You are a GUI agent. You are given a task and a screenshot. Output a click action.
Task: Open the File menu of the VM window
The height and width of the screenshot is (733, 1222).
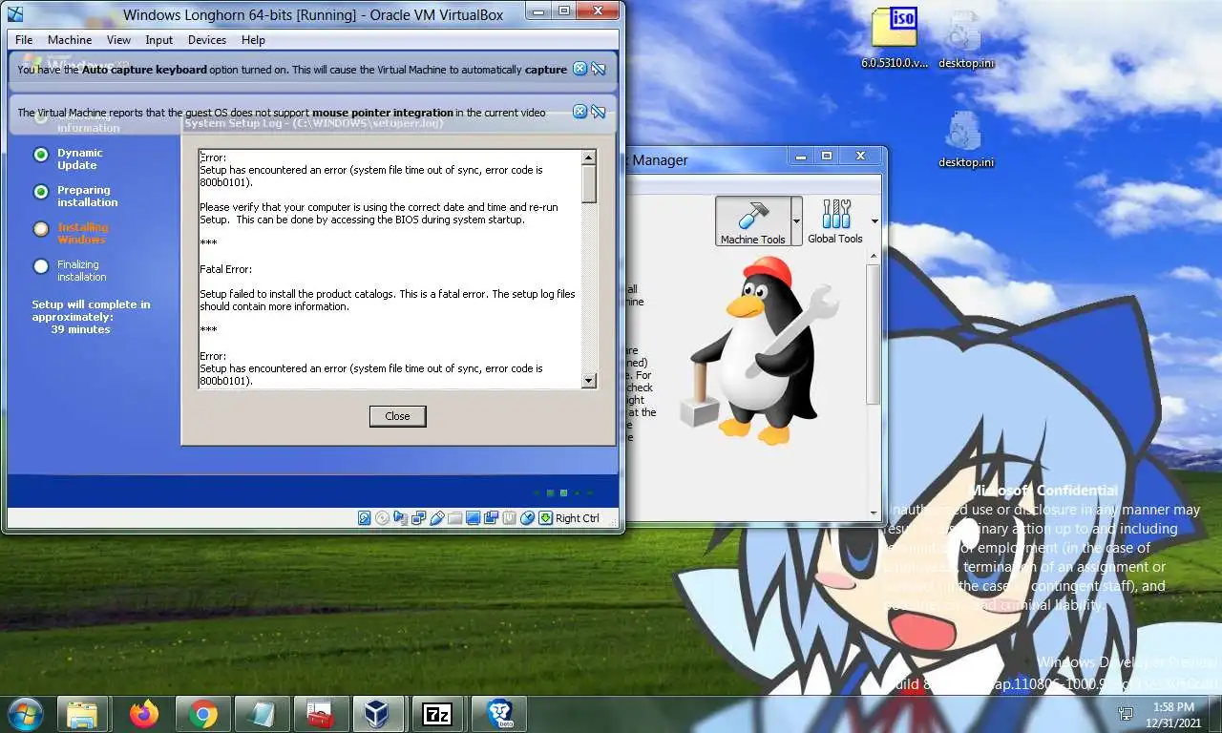(x=24, y=40)
